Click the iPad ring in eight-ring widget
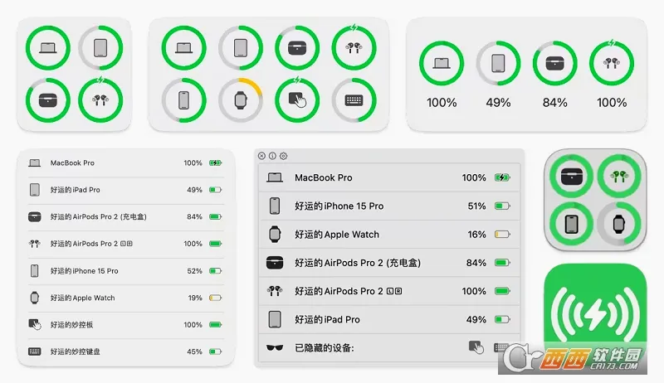This screenshot has width=664, height=383. tap(241, 48)
